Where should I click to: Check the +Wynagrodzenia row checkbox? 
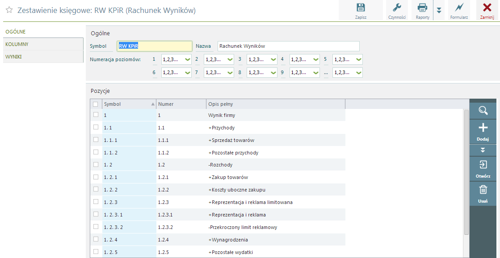pyautogui.click(x=96, y=239)
